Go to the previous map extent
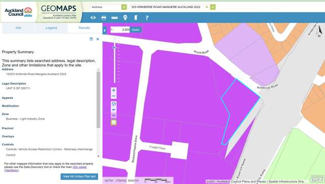Image resolution: width=325 pixels, height=184 pixels. pyautogui.click(x=114, y=109)
